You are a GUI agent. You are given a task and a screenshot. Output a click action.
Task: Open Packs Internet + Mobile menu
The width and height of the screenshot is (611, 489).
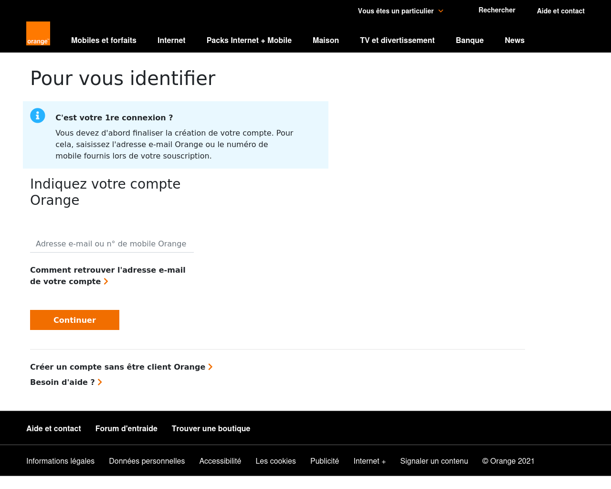pos(249,41)
